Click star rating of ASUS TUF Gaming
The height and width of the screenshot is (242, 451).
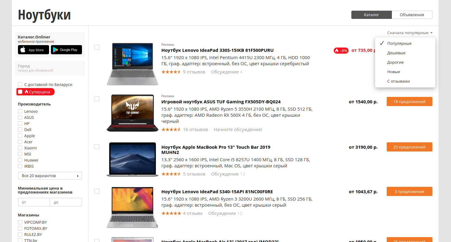tap(171, 130)
